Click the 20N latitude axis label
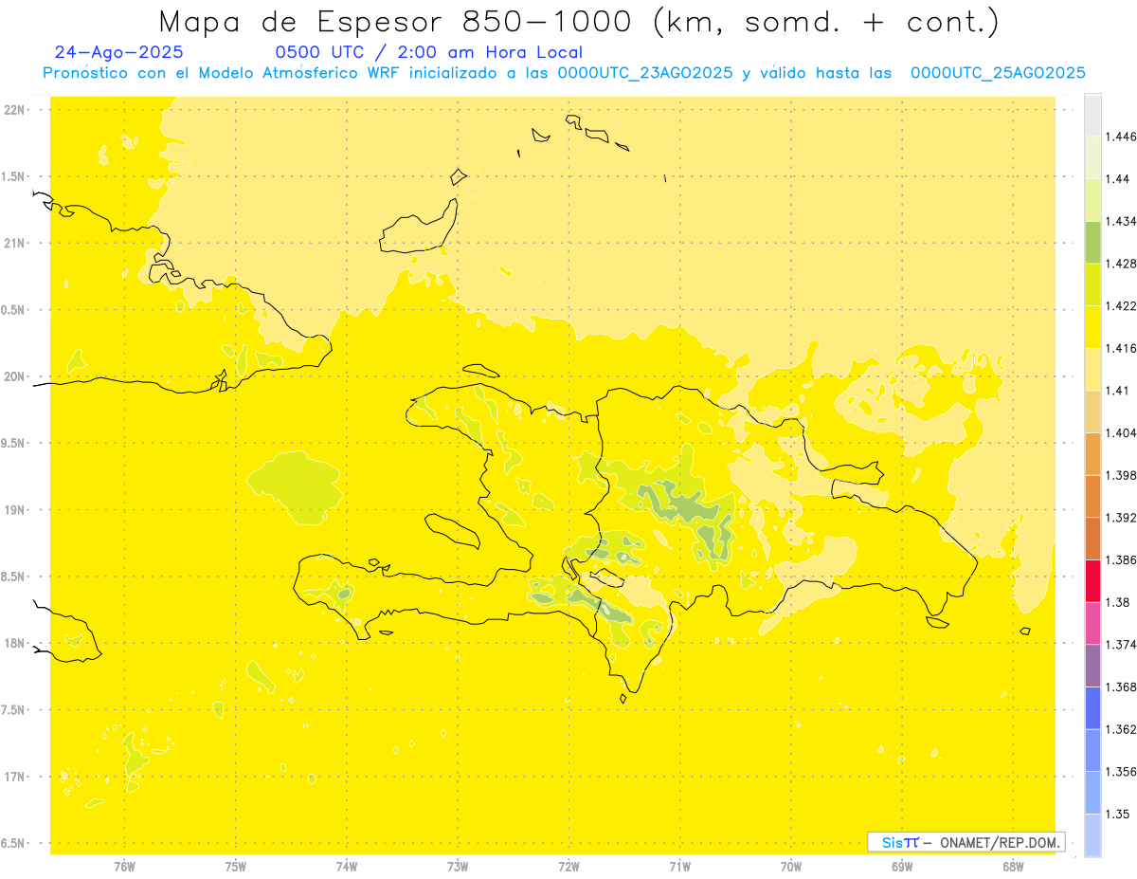 click(x=14, y=376)
